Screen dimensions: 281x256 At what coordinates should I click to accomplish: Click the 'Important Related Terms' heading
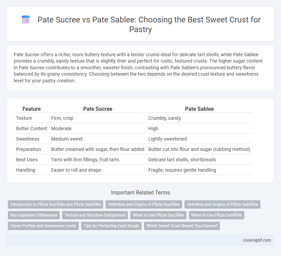click(140, 192)
